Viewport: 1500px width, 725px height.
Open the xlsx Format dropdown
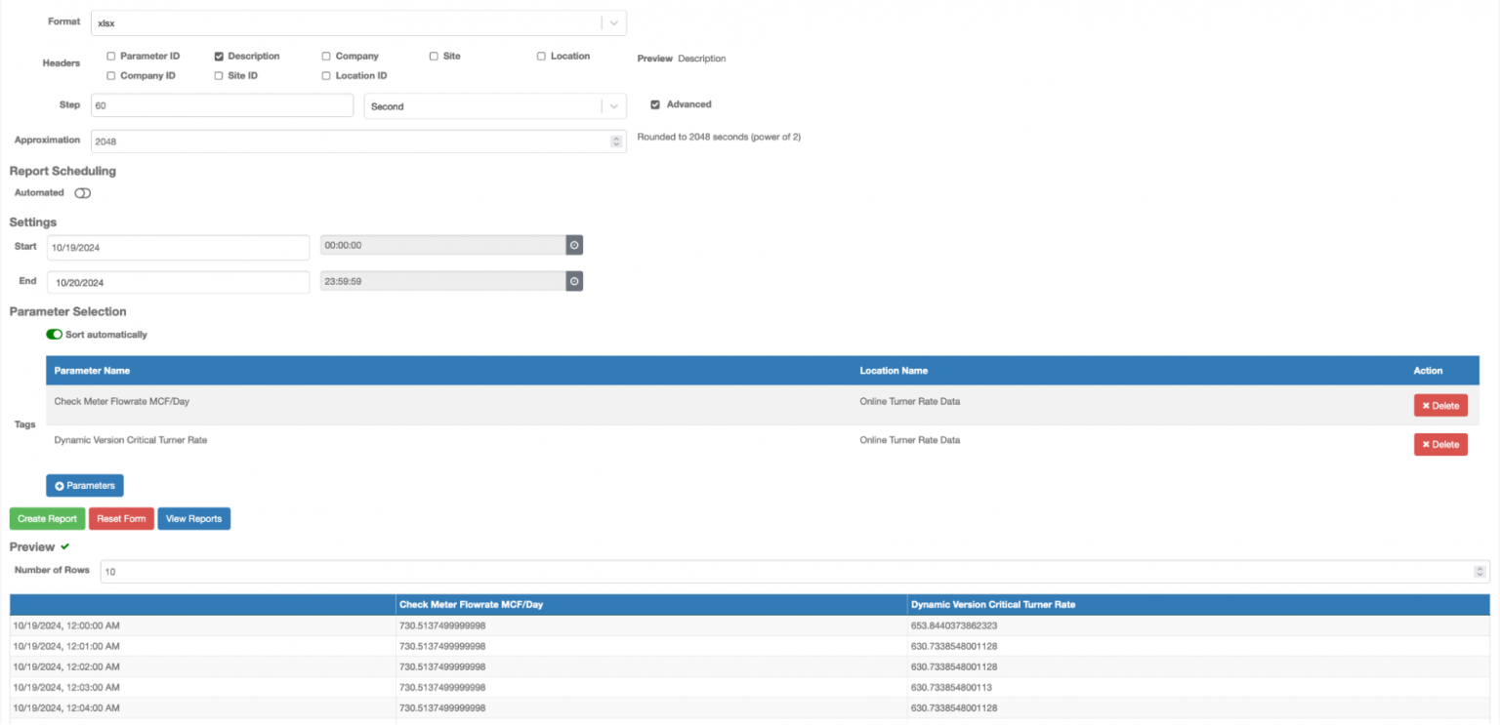click(613, 22)
